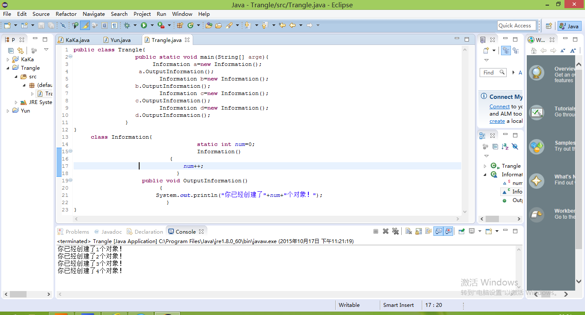This screenshot has height=315, width=585.
Task: Click Remove Launch X icon in Console
Action: (385, 232)
